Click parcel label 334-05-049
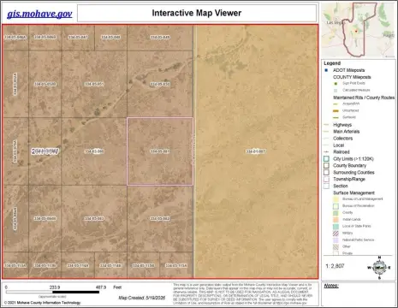Viewport: 398px width, 308px height. click(160, 38)
